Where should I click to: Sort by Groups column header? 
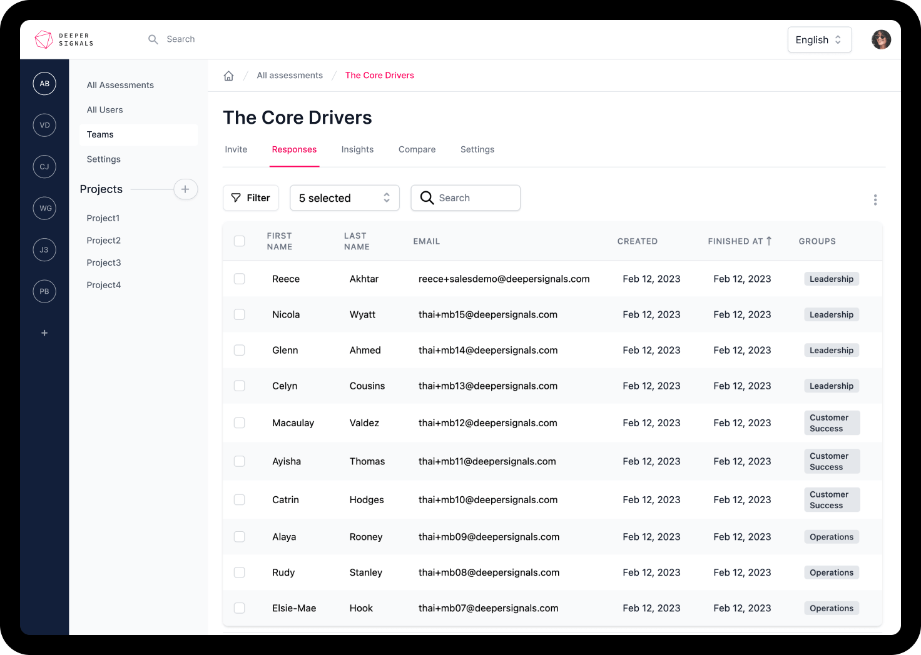pos(817,241)
